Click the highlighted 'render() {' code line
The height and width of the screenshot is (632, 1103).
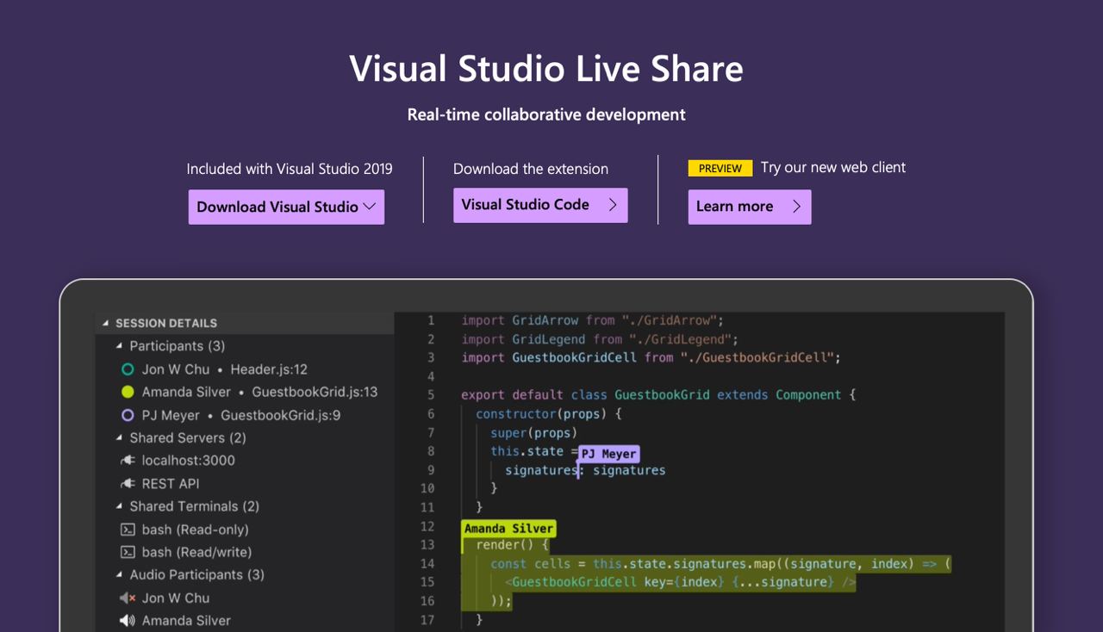tap(512, 545)
